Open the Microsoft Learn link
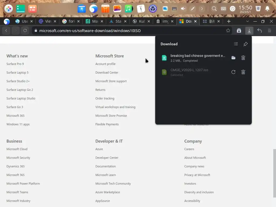The width and height of the screenshot is (276, 207). [105, 175]
